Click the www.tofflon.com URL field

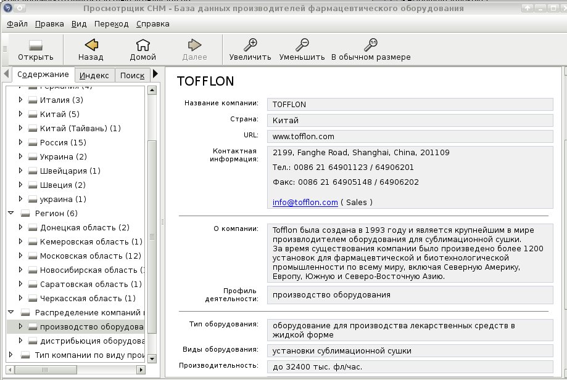coord(410,136)
